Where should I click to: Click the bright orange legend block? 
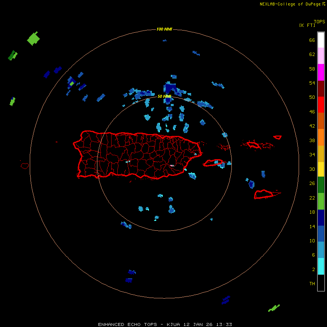pyautogui.click(x=321, y=137)
